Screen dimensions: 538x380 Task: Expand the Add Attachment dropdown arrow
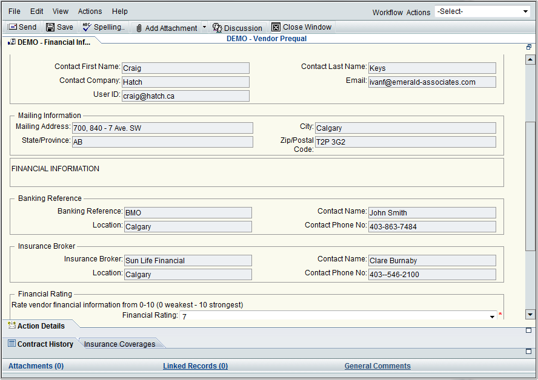tap(204, 27)
